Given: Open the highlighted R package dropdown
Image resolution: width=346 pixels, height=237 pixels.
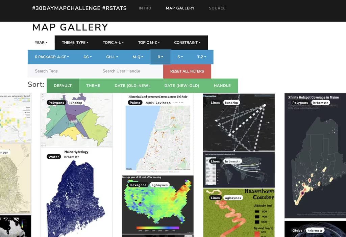Looking at the screenshot, I should [x=160, y=57].
